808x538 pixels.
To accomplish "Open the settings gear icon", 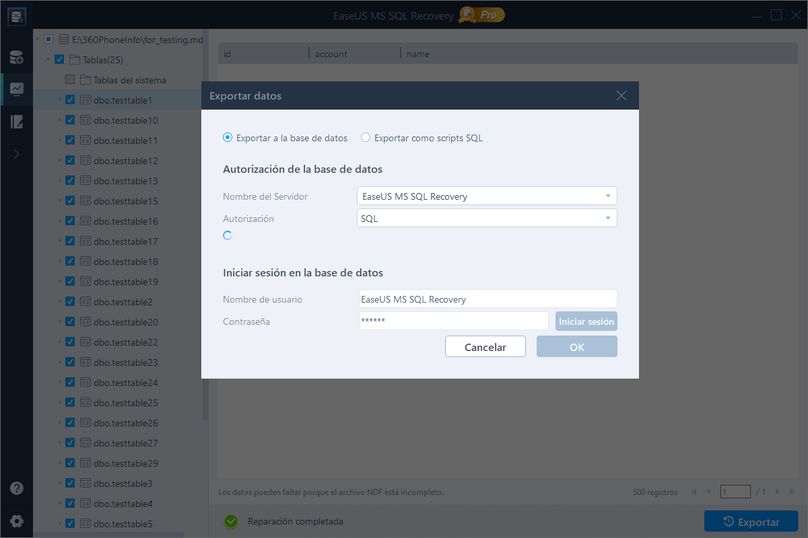I will coord(17,521).
